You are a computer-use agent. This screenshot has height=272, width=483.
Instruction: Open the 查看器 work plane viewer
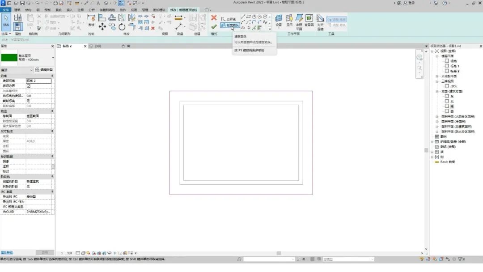pyautogui.click(x=309, y=20)
